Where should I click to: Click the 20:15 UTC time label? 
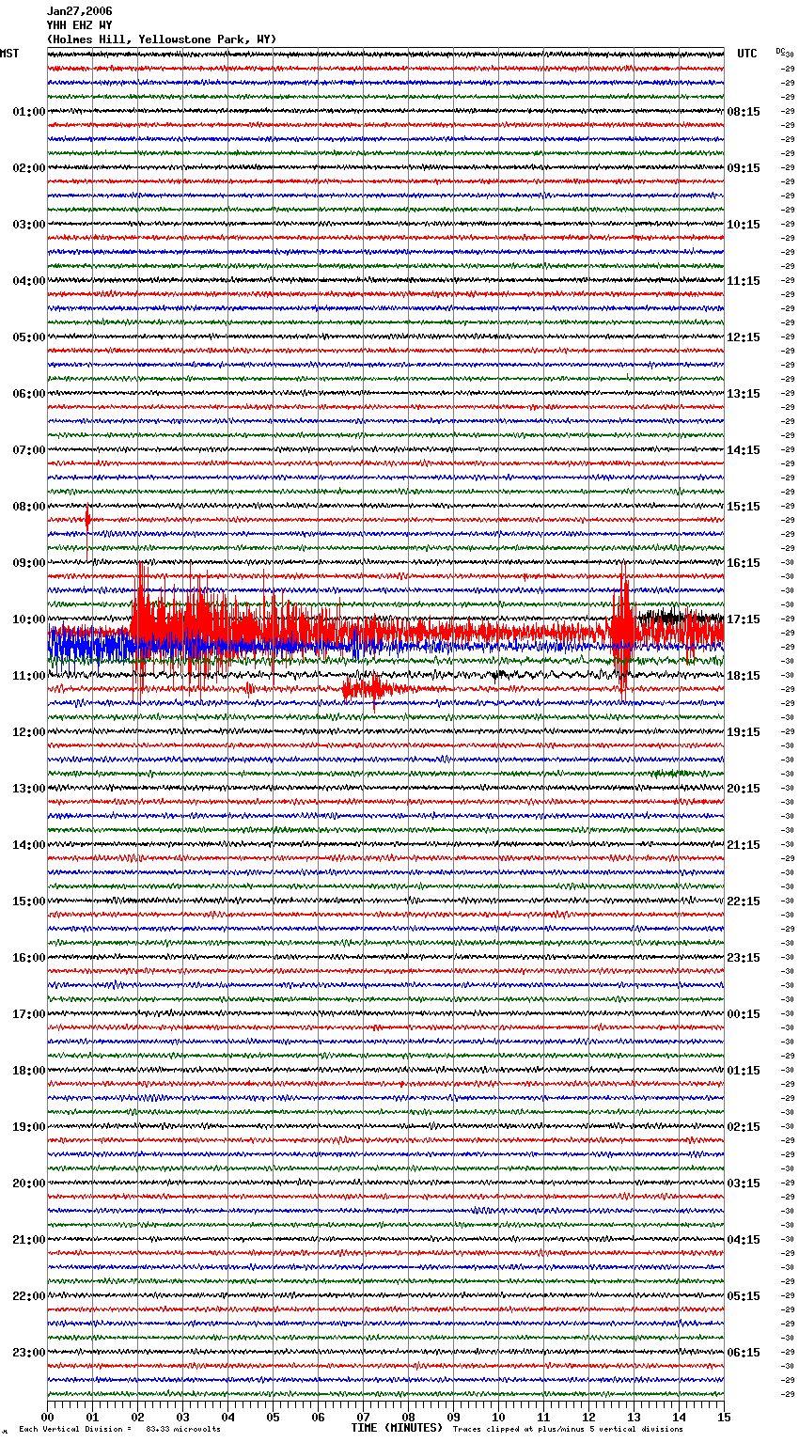point(744,789)
